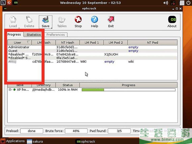Viewport: 192px width, 144px height.
Task: Select the Administrator user row
Action: click(x=93, y=47)
